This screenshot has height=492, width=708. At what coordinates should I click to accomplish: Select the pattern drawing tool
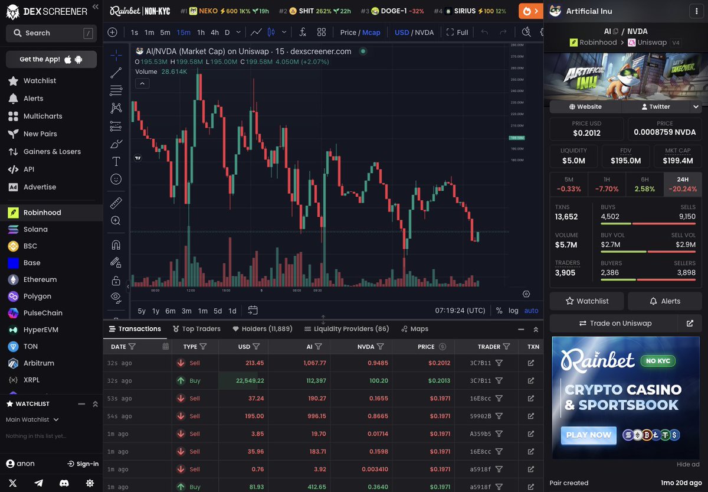[x=116, y=108]
